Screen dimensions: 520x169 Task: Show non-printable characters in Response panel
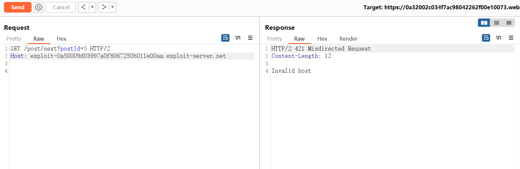point(498,38)
